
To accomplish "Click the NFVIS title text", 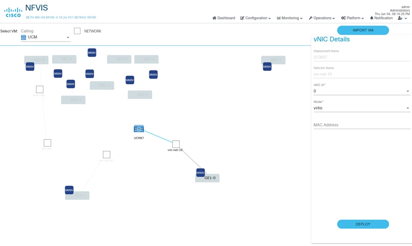I will 37,8.
